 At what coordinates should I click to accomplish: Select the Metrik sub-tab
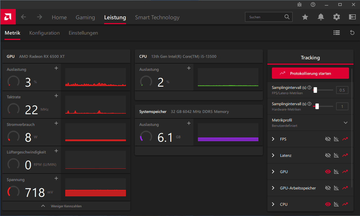click(x=12, y=33)
